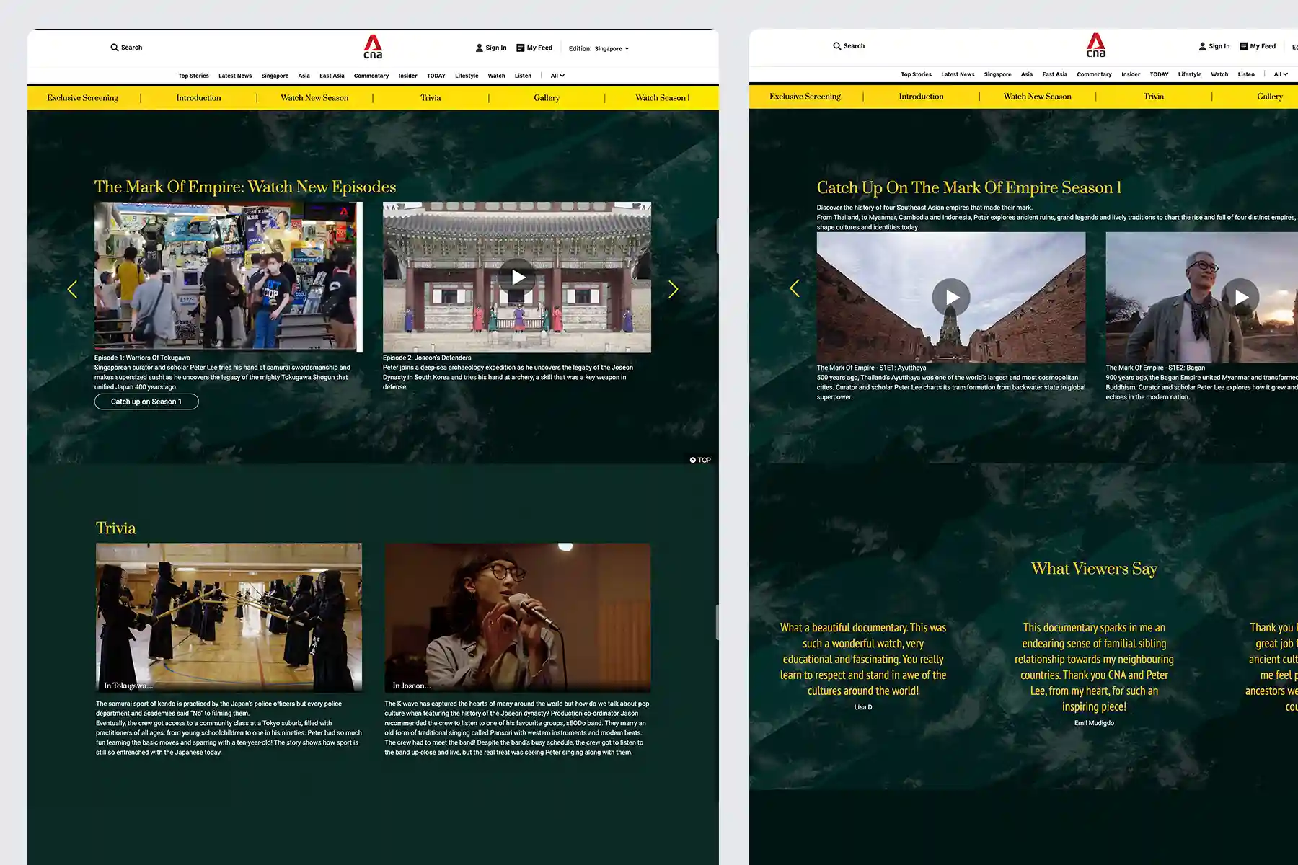This screenshot has width=1298, height=865.
Task: Expand the All menu in right page navigation
Action: (x=1281, y=74)
